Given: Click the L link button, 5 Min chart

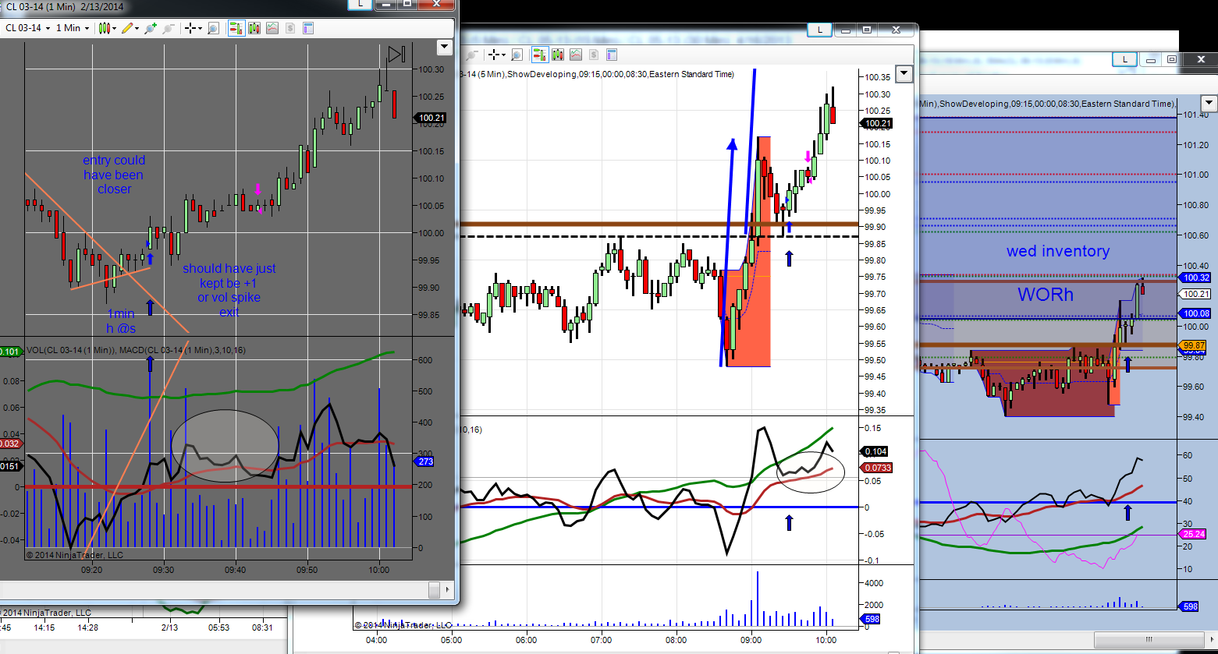Looking at the screenshot, I should click(819, 30).
